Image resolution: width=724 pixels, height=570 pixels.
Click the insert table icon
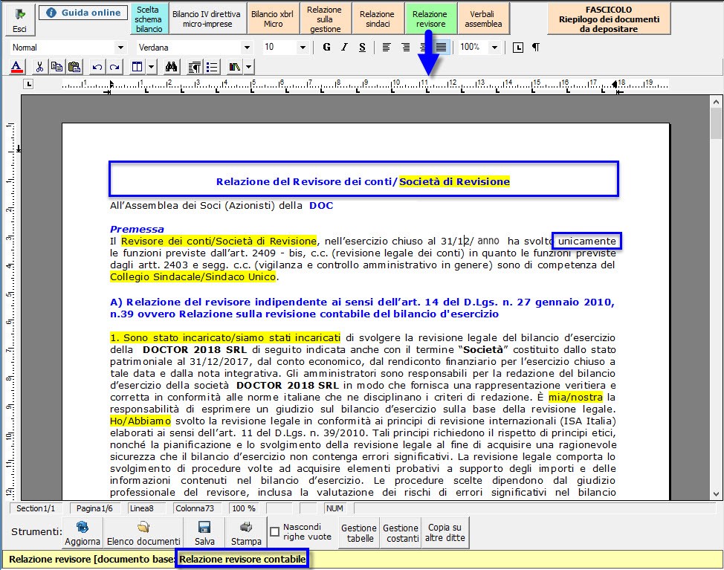click(137, 67)
